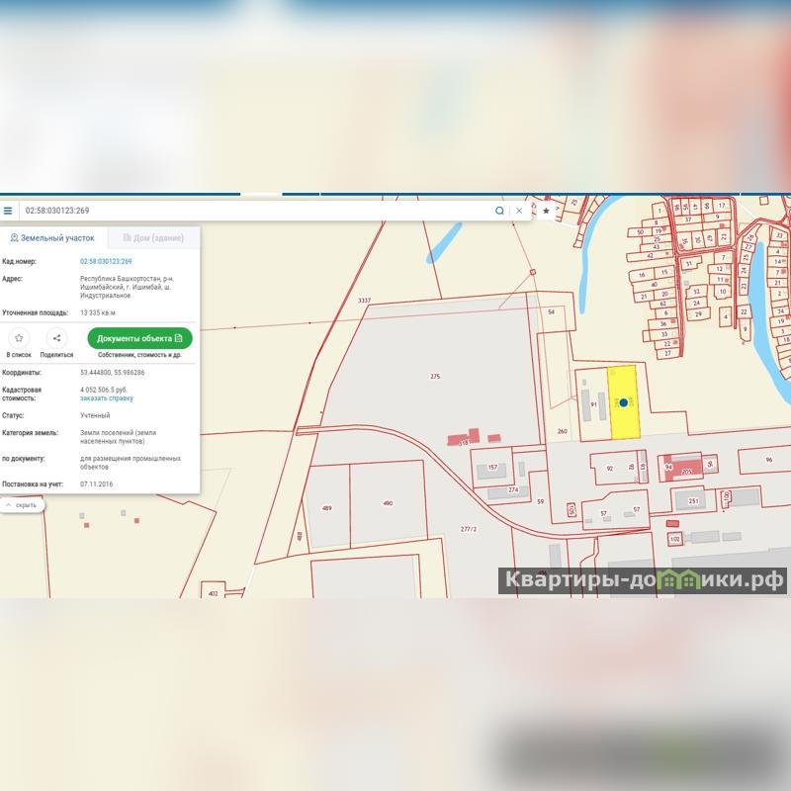791x791 pixels.
Task: Click the blue location marker on map
Action: coord(624,402)
